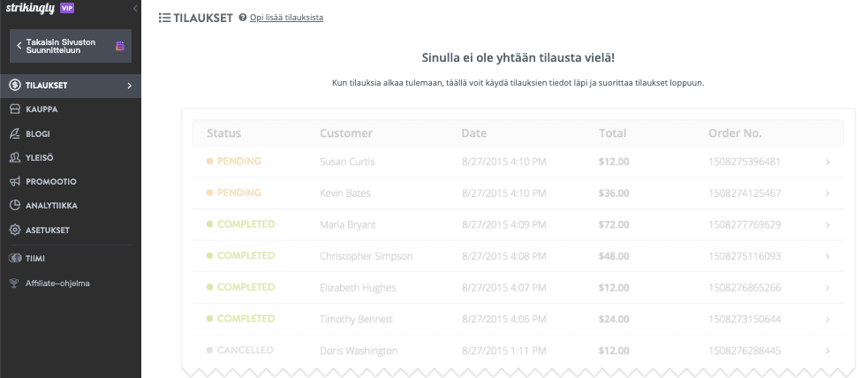Open the Kauppa menu item
The width and height of the screenshot is (862, 378).
click(x=42, y=110)
